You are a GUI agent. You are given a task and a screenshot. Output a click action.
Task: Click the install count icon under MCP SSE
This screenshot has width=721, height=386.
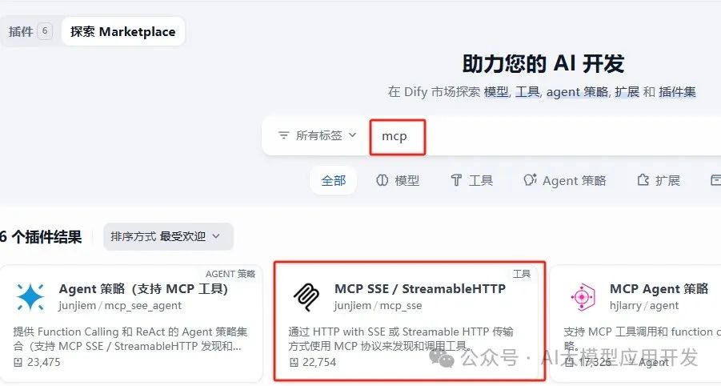click(x=294, y=363)
